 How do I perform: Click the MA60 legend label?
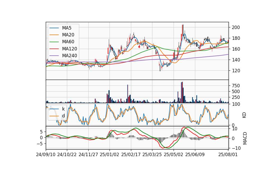[68, 42]
